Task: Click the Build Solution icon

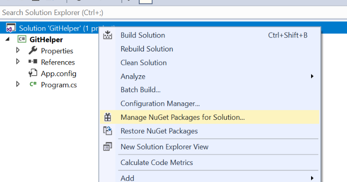Action: click(x=108, y=35)
